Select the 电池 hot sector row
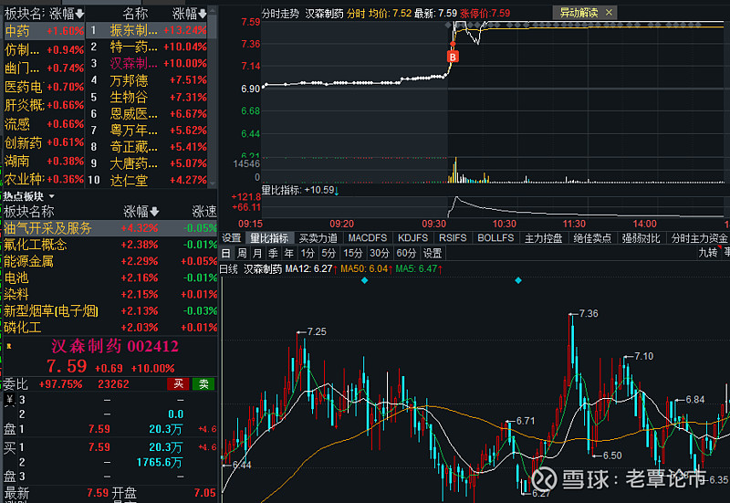This screenshot has width=730, height=503. click(109, 278)
